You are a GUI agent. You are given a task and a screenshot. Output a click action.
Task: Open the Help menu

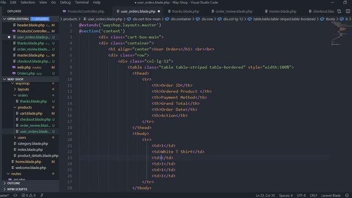(x=97, y=2)
